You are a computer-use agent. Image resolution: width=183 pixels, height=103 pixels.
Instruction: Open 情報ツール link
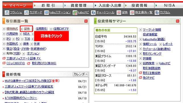(x=150, y=44)
